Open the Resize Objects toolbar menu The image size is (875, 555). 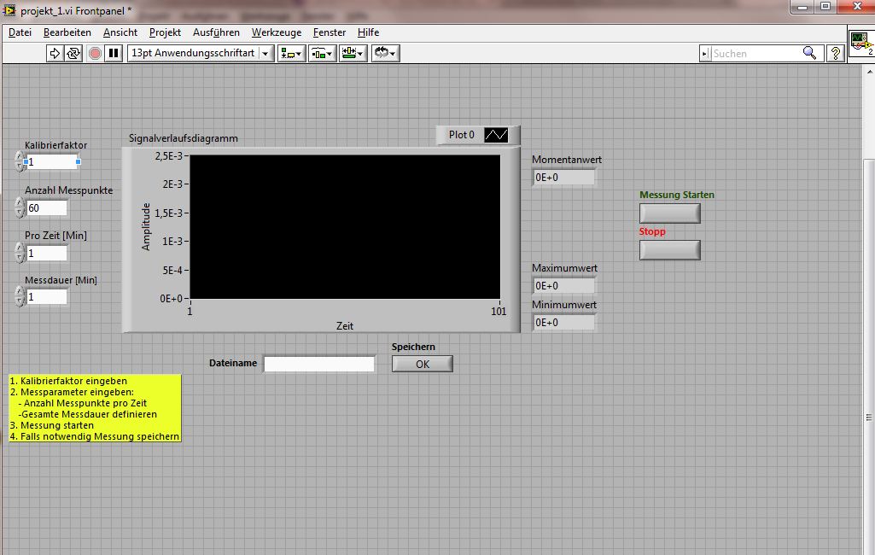[353, 53]
